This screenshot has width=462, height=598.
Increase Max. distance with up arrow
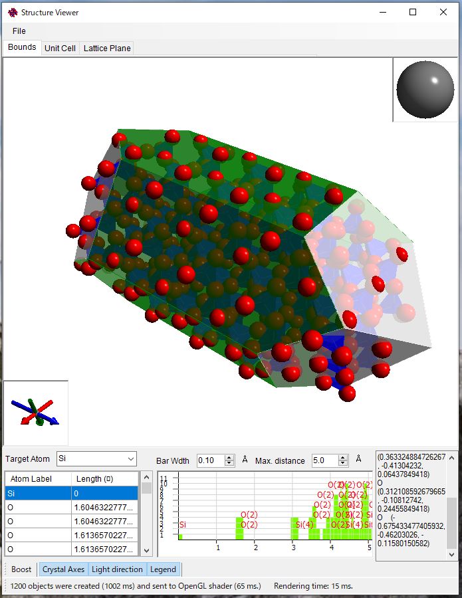click(x=343, y=457)
